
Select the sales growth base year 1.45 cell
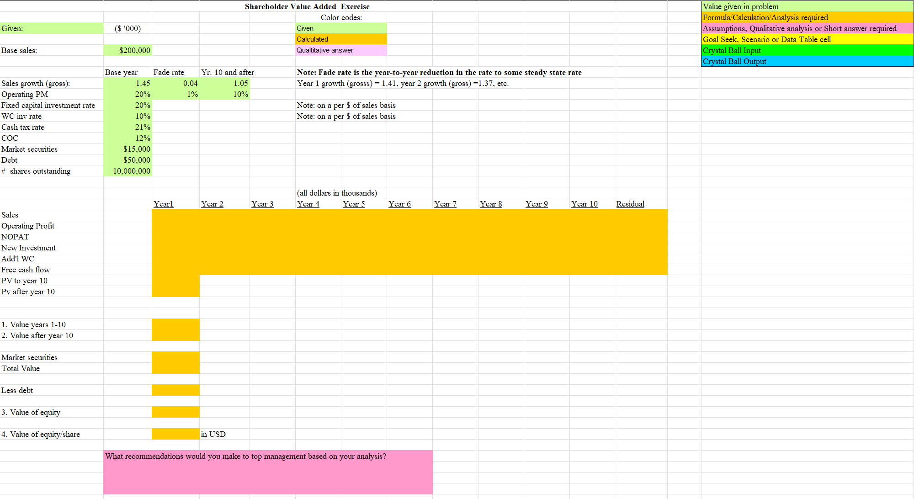click(128, 83)
